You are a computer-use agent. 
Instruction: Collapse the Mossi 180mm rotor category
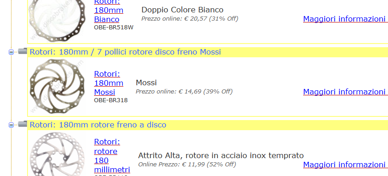coord(11,52)
